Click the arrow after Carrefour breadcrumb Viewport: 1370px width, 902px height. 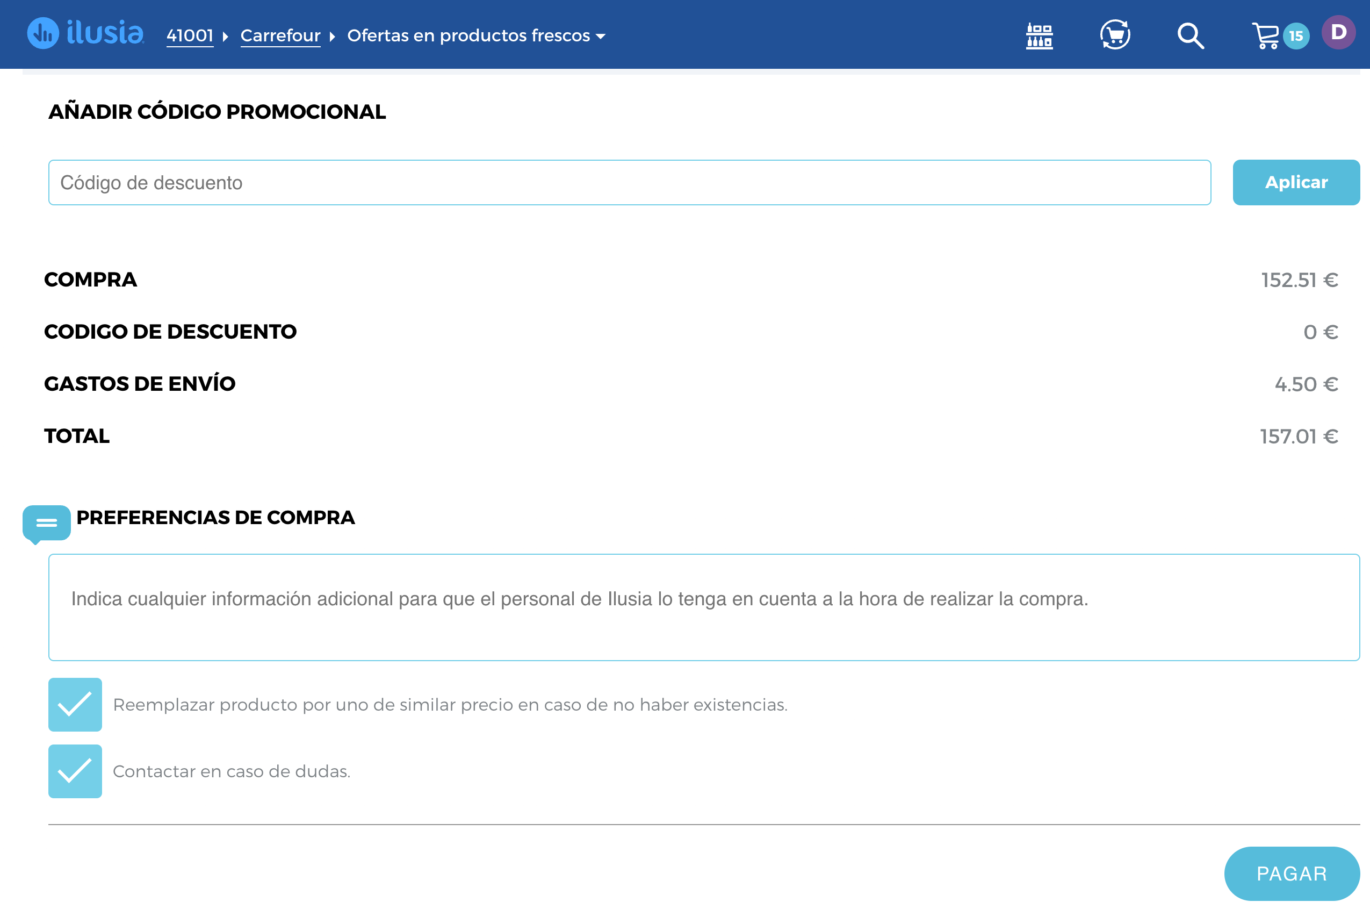[332, 37]
